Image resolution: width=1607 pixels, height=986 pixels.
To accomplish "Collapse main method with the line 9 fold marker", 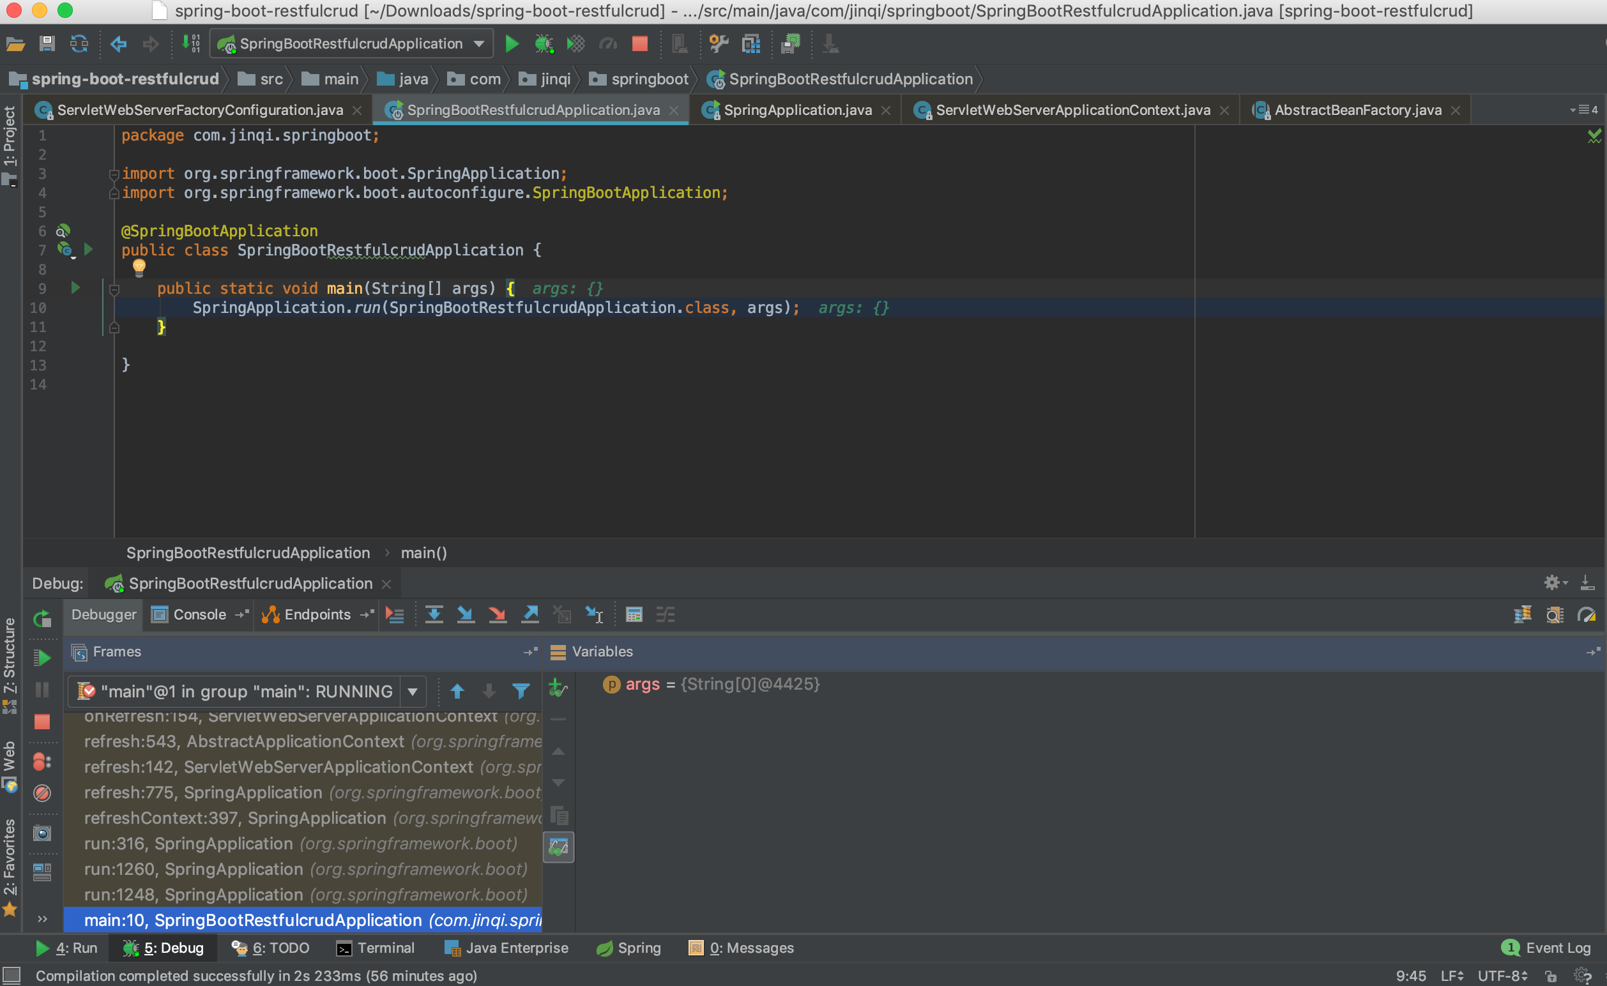I will (x=114, y=289).
